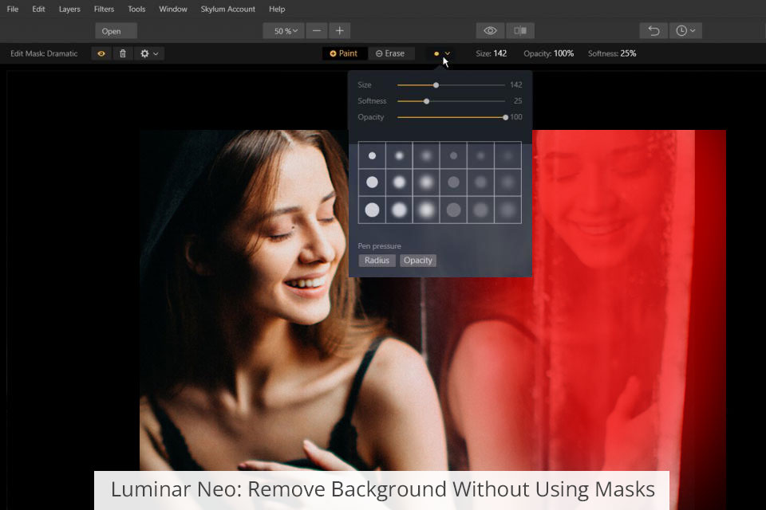Open the Tools menu
This screenshot has height=510, width=766.
[136, 9]
